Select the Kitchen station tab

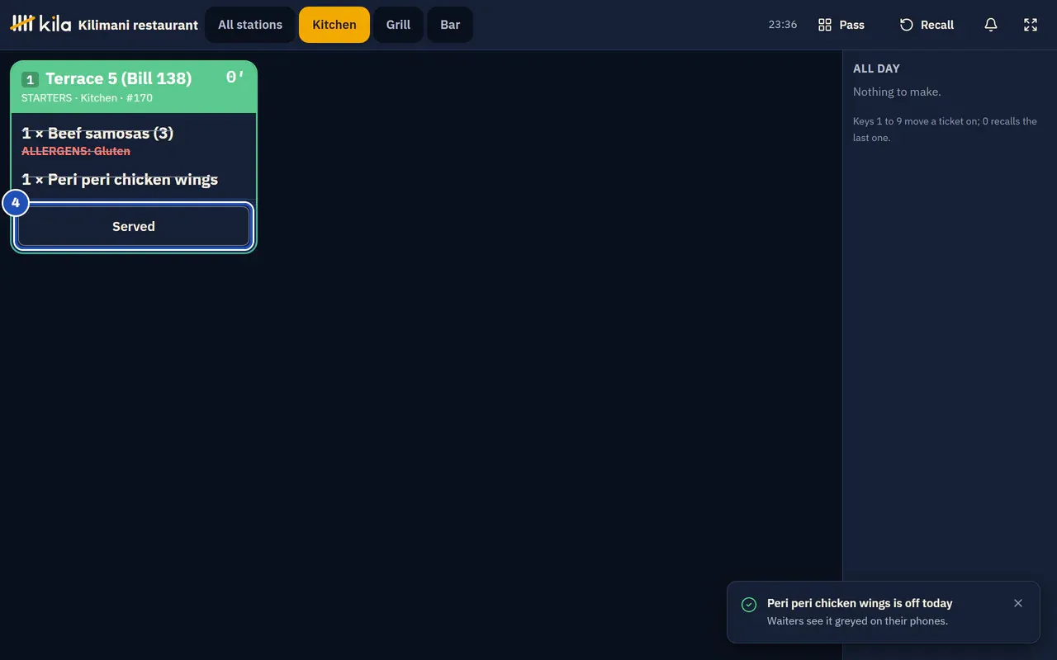[334, 25]
